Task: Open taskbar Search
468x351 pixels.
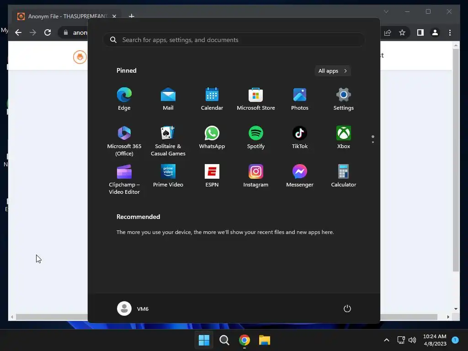Action: [x=224, y=340]
